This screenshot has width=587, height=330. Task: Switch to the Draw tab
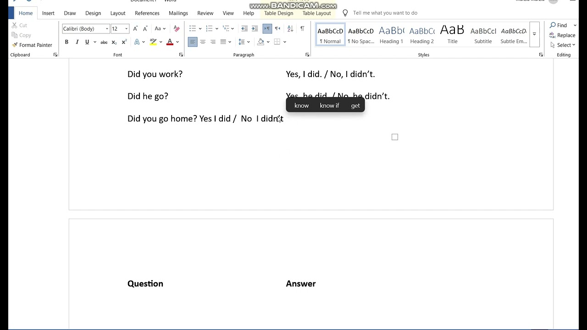coord(70,13)
